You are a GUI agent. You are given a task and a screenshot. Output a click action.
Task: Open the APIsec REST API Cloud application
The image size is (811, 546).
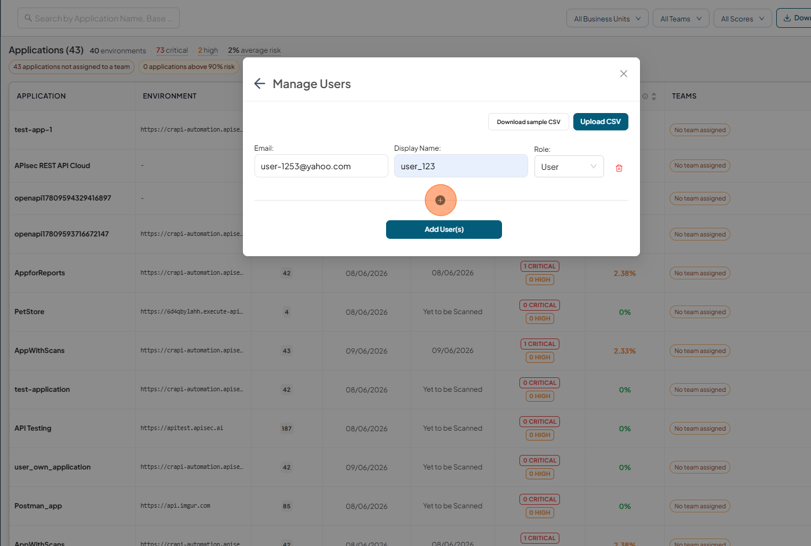click(52, 166)
